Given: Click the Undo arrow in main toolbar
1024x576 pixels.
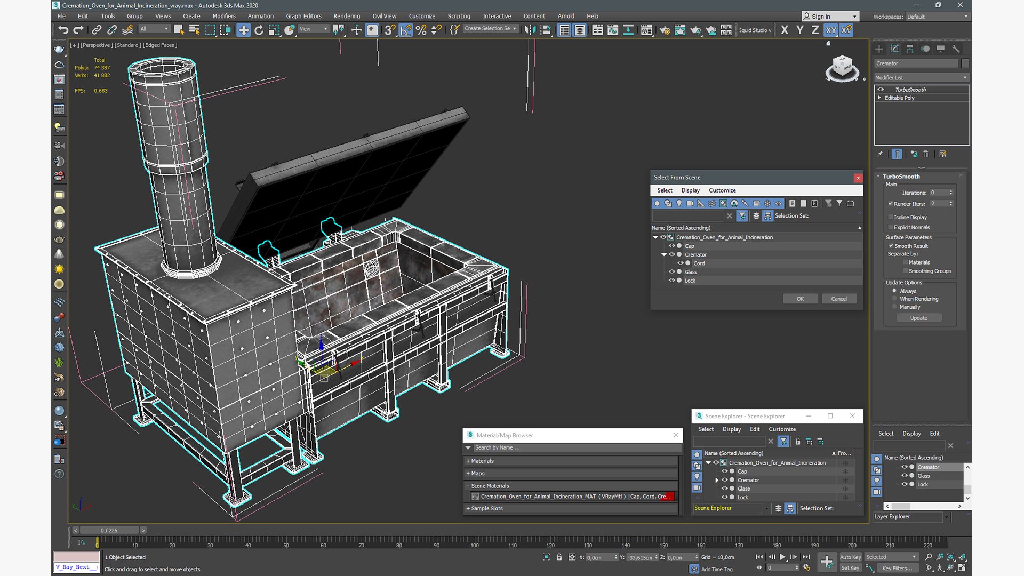Looking at the screenshot, I should tap(63, 30).
